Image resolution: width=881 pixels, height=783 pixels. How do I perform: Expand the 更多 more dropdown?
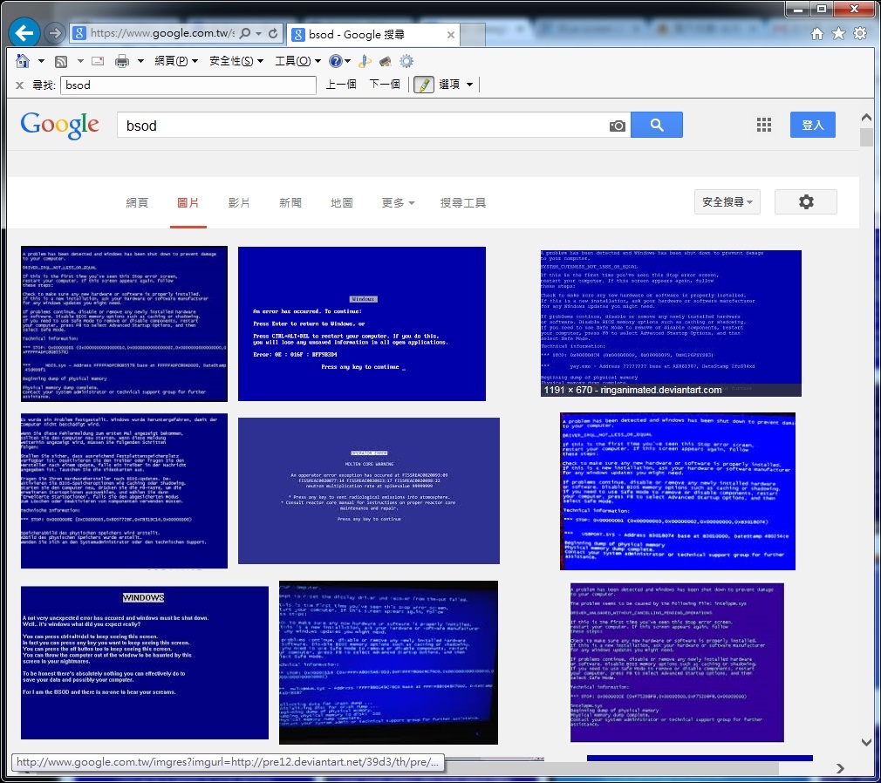click(398, 203)
